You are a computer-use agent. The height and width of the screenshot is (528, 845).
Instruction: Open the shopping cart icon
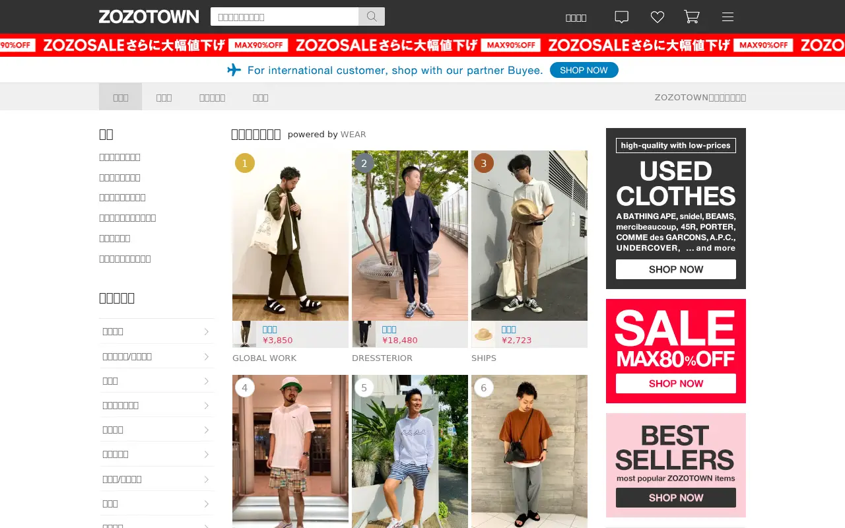coord(692,16)
